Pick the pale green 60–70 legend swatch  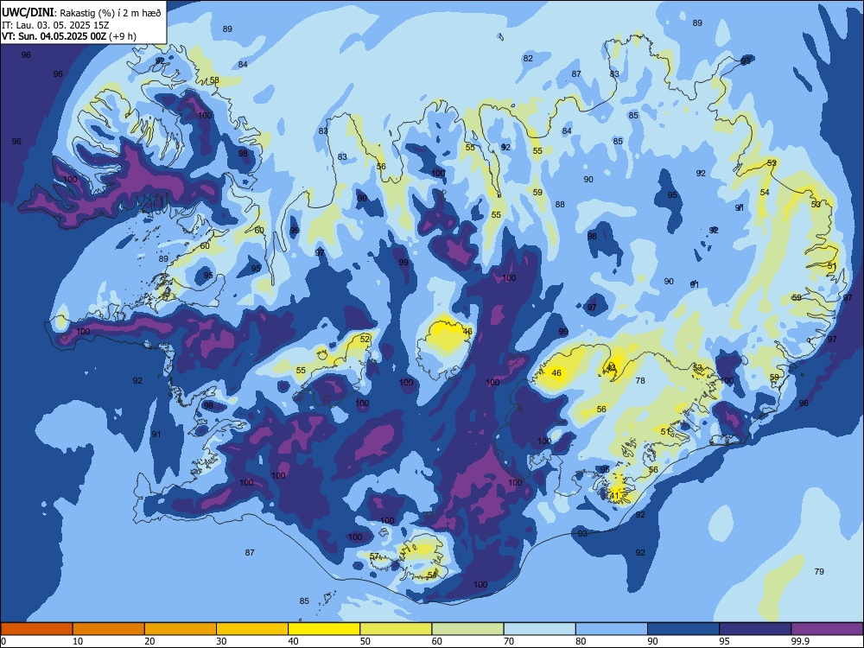click(467, 629)
